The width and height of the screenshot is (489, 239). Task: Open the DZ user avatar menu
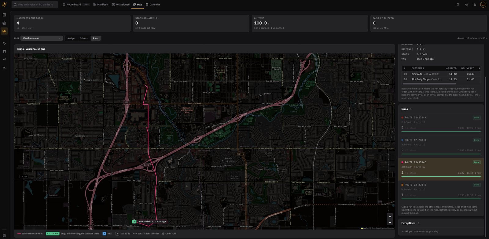[x=483, y=5]
